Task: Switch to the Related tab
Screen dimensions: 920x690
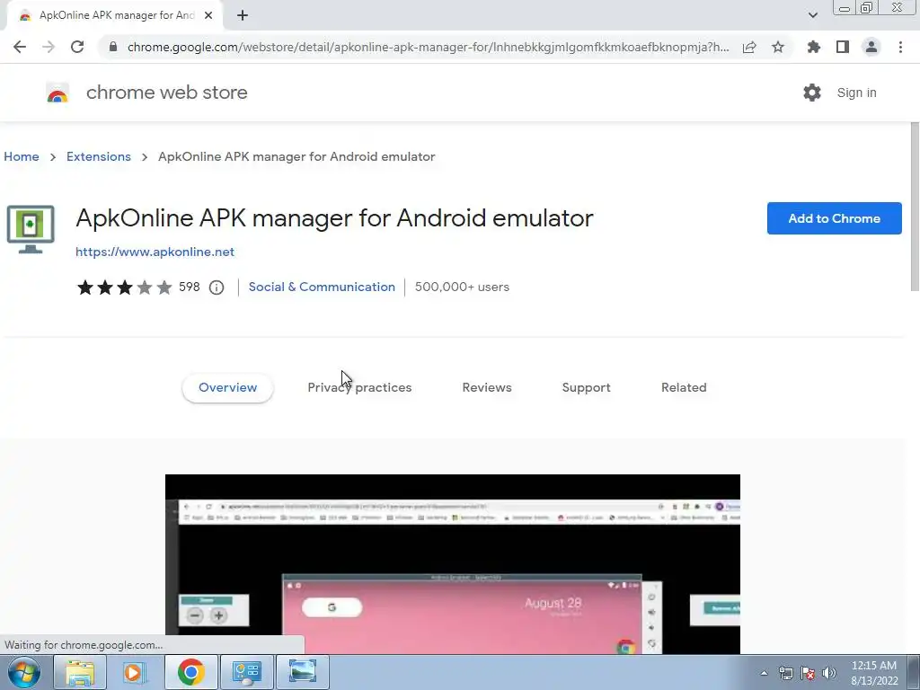Action: tap(684, 387)
